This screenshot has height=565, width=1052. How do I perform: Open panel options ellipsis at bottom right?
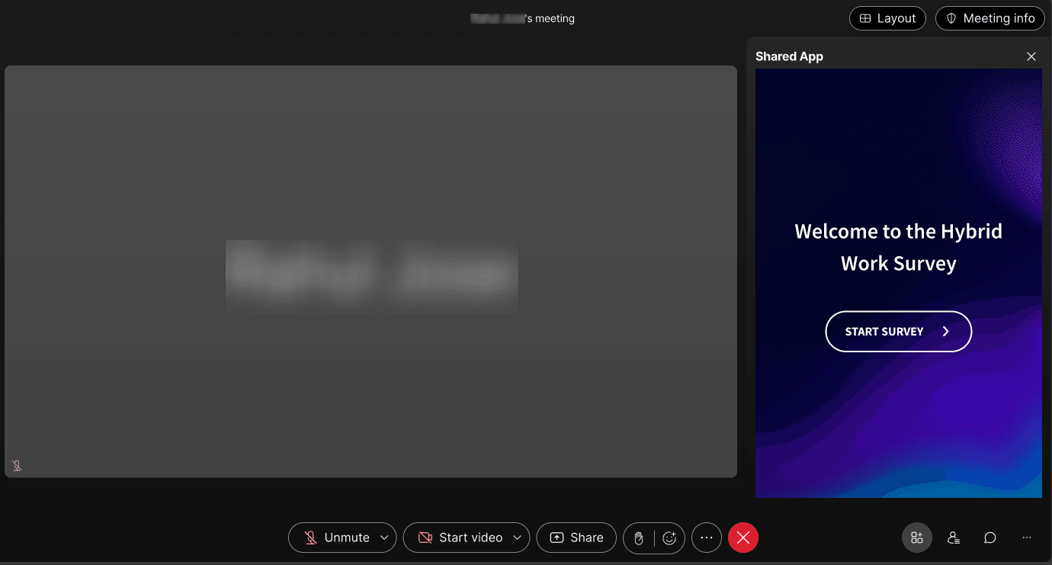click(1027, 538)
